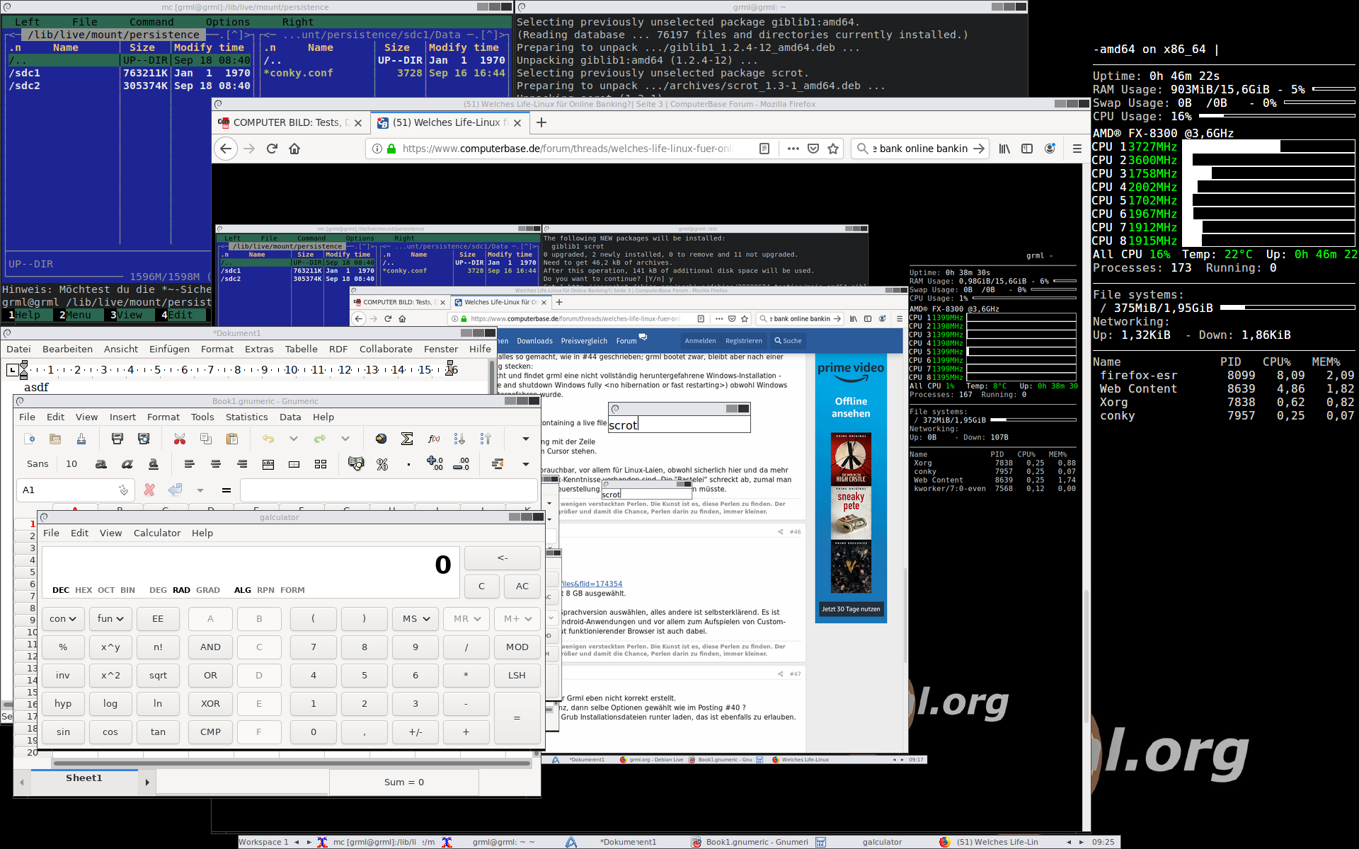Switch to the COMPUTER BILD Firefox tab
The width and height of the screenshot is (1359, 849).
click(287, 122)
